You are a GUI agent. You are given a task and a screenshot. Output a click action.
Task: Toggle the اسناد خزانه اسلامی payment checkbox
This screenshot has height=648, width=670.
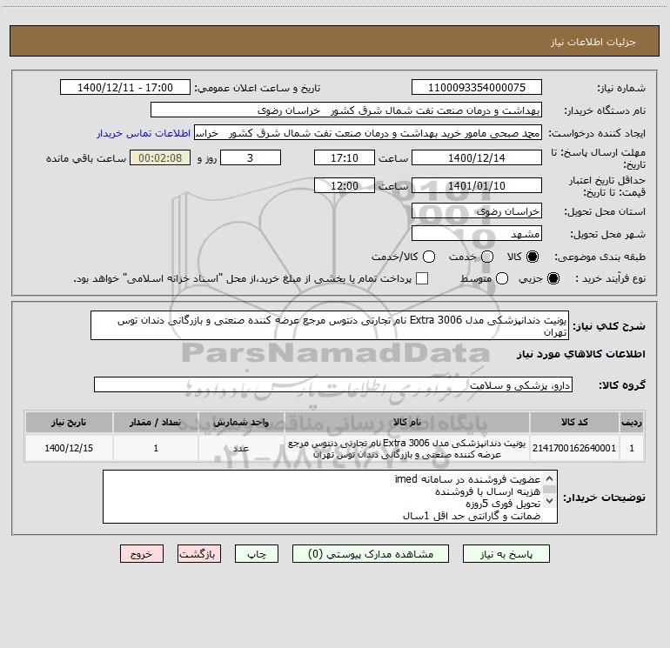[422, 278]
